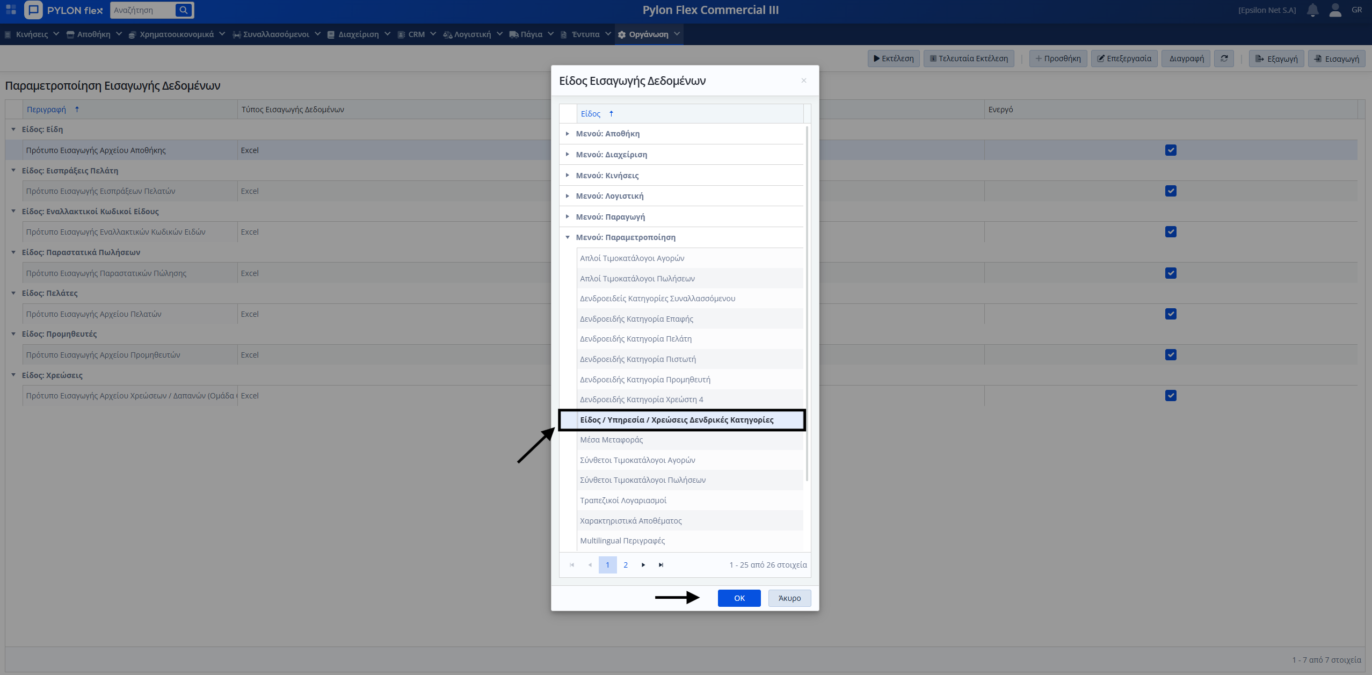Click the Αναζήτηση search field
1372x675 pixels.
coord(142,10)
